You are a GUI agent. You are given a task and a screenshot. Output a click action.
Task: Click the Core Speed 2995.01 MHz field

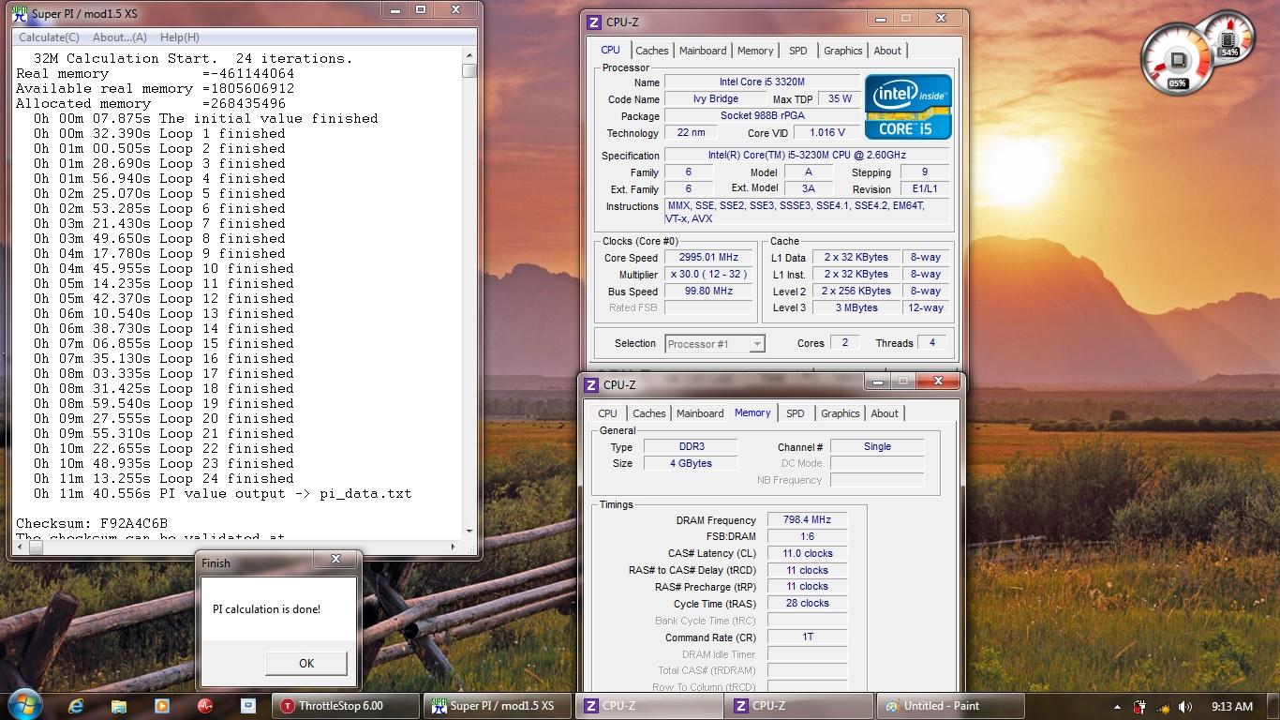click(x=709, y=257)
